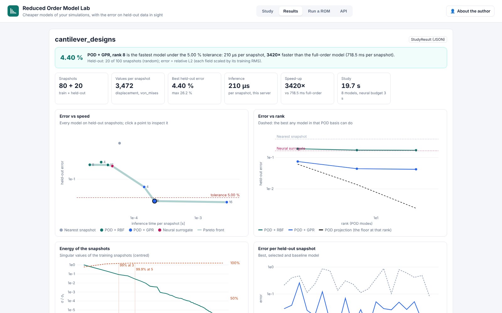Click the Error per held-out snapshot title

(x=287, y=249)
